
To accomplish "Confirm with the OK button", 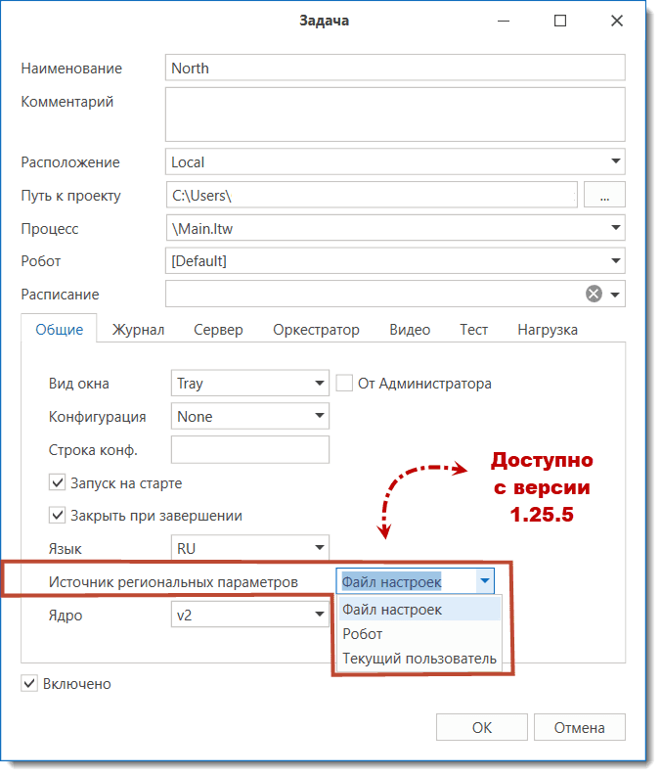I will [481, 727].
